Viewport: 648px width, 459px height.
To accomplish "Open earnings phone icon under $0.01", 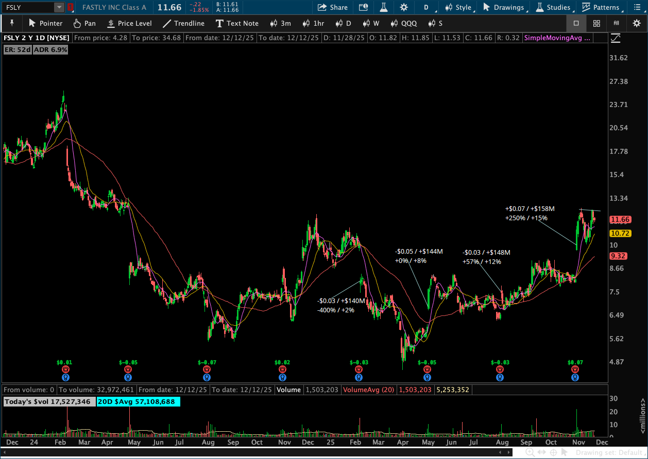I will tap(65, 369).
